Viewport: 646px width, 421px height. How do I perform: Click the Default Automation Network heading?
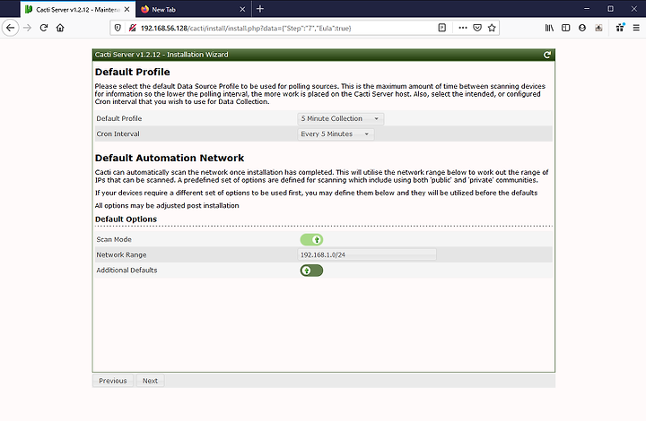(170, 158)
